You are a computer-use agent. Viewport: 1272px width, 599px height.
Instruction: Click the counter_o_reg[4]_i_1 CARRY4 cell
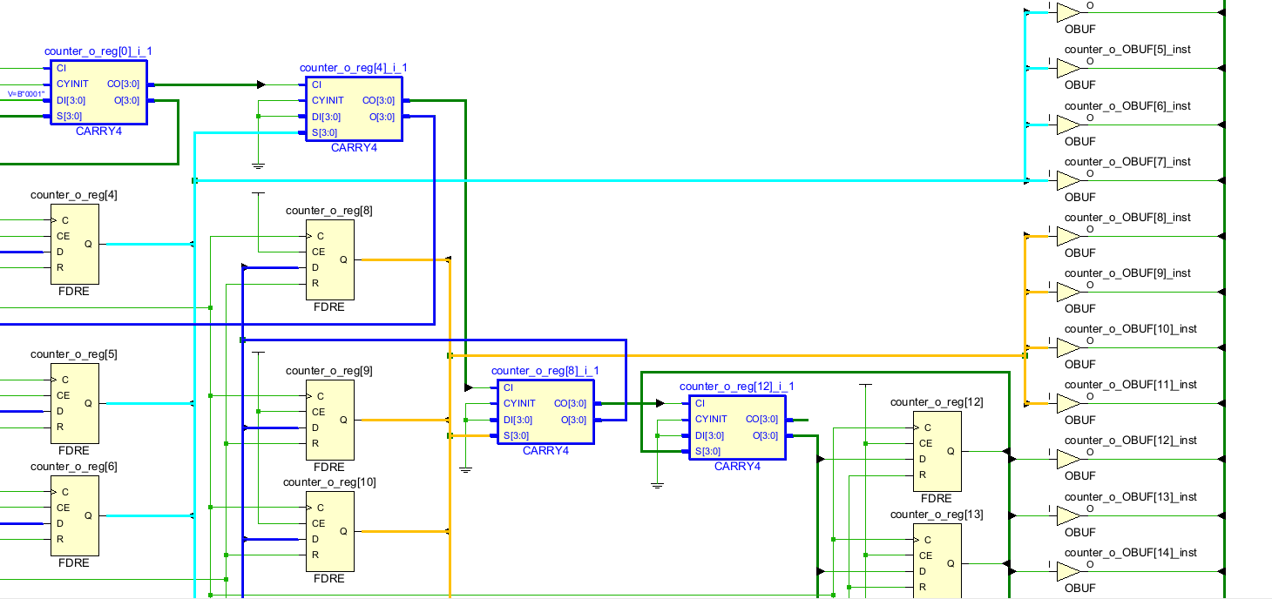point(354,108)
